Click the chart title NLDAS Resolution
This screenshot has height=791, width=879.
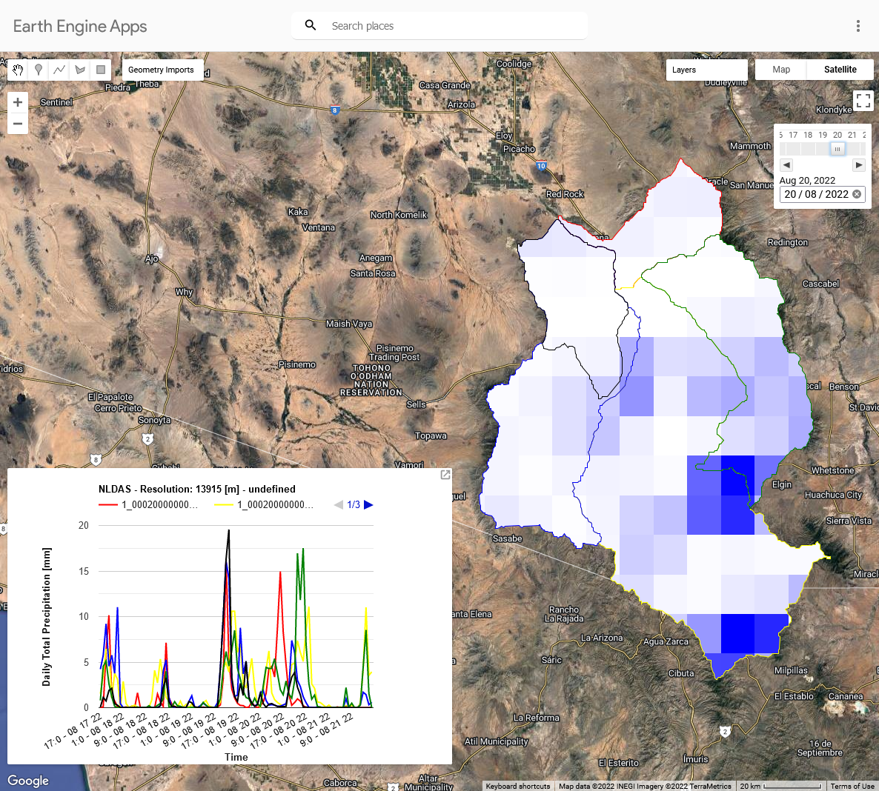pyautogui.click(x=196, y=489)
